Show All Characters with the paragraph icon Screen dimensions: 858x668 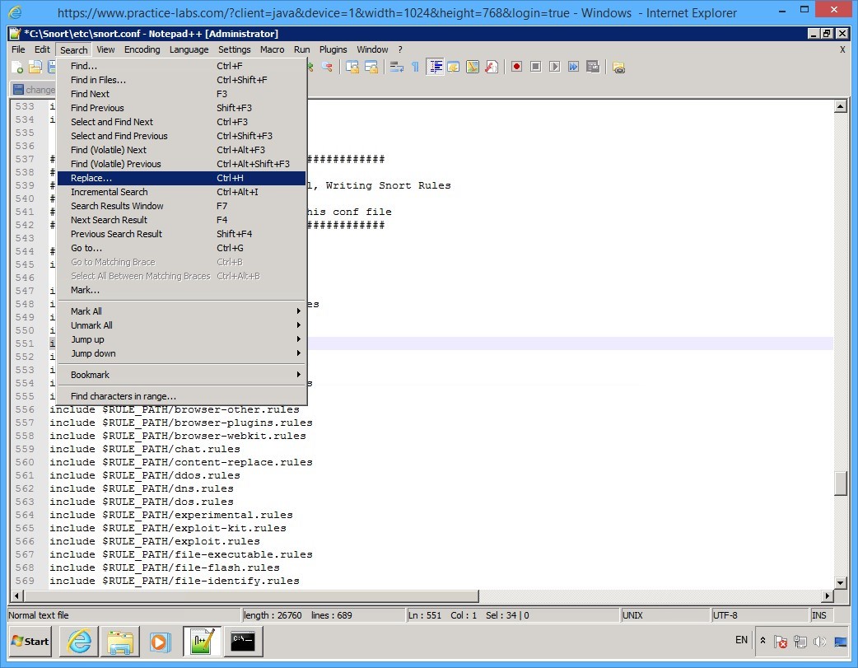[x=414, y=67]
